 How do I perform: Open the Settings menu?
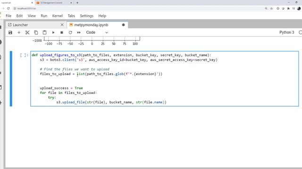pyautogui.click(x=87, y=16)
